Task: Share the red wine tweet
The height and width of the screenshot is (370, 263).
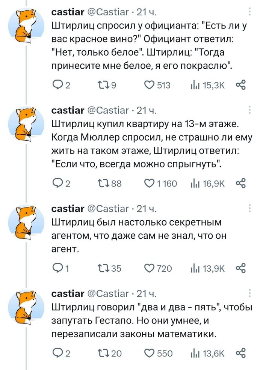Action: pyautogui.click(x=240, y=86)
